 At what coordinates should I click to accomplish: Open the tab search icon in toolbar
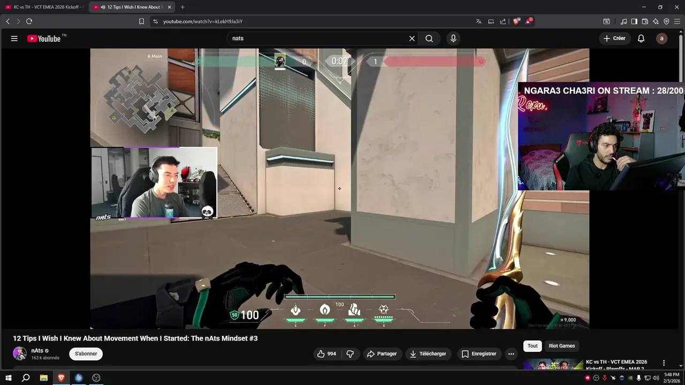point(606,21)
